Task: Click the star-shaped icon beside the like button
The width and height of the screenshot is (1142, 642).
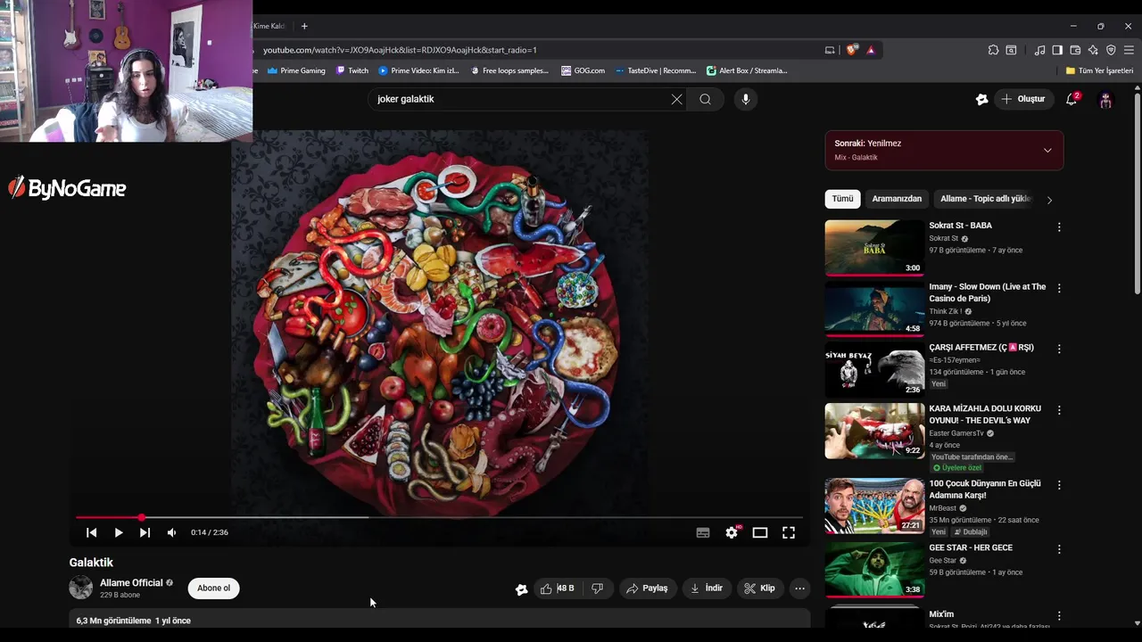Action: coord(521,588)
